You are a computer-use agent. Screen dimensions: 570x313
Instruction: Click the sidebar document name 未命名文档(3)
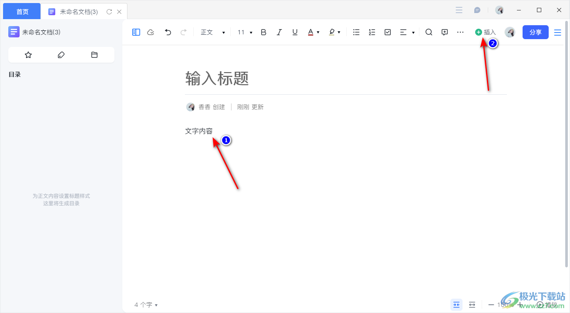pos(41,32)
